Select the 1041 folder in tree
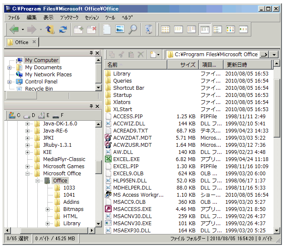 pyautogui.click(x=69, y=195)
